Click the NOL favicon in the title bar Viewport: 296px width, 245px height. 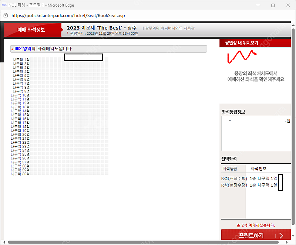tap(4, 5)
